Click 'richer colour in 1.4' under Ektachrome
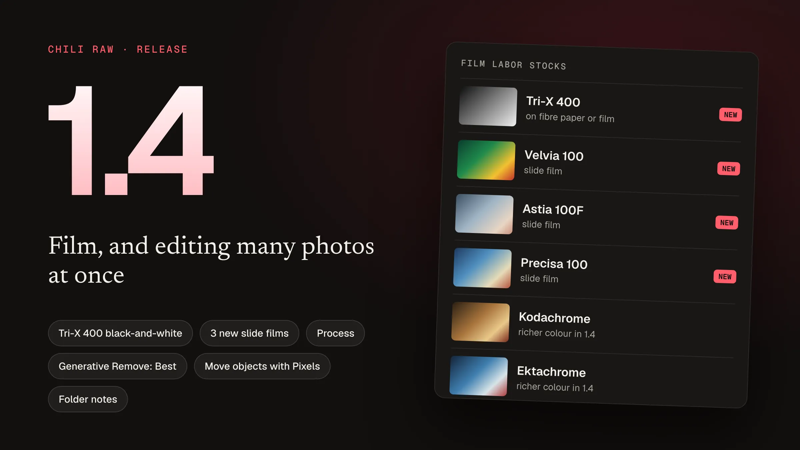Viewport: 800px width, 450px height. tap(555, 387)
